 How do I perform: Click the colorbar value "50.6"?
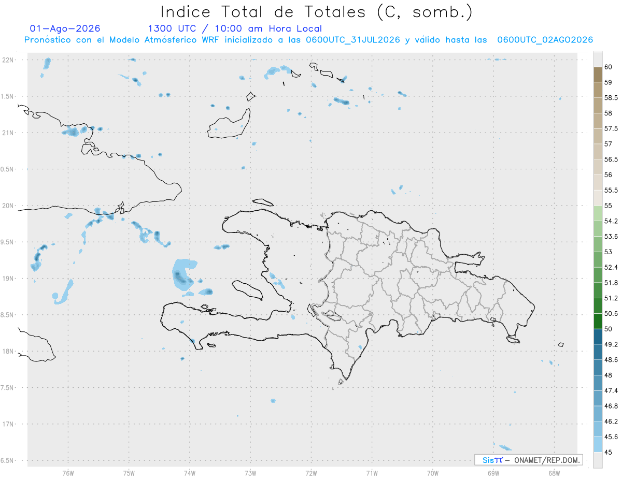[611, 313]
